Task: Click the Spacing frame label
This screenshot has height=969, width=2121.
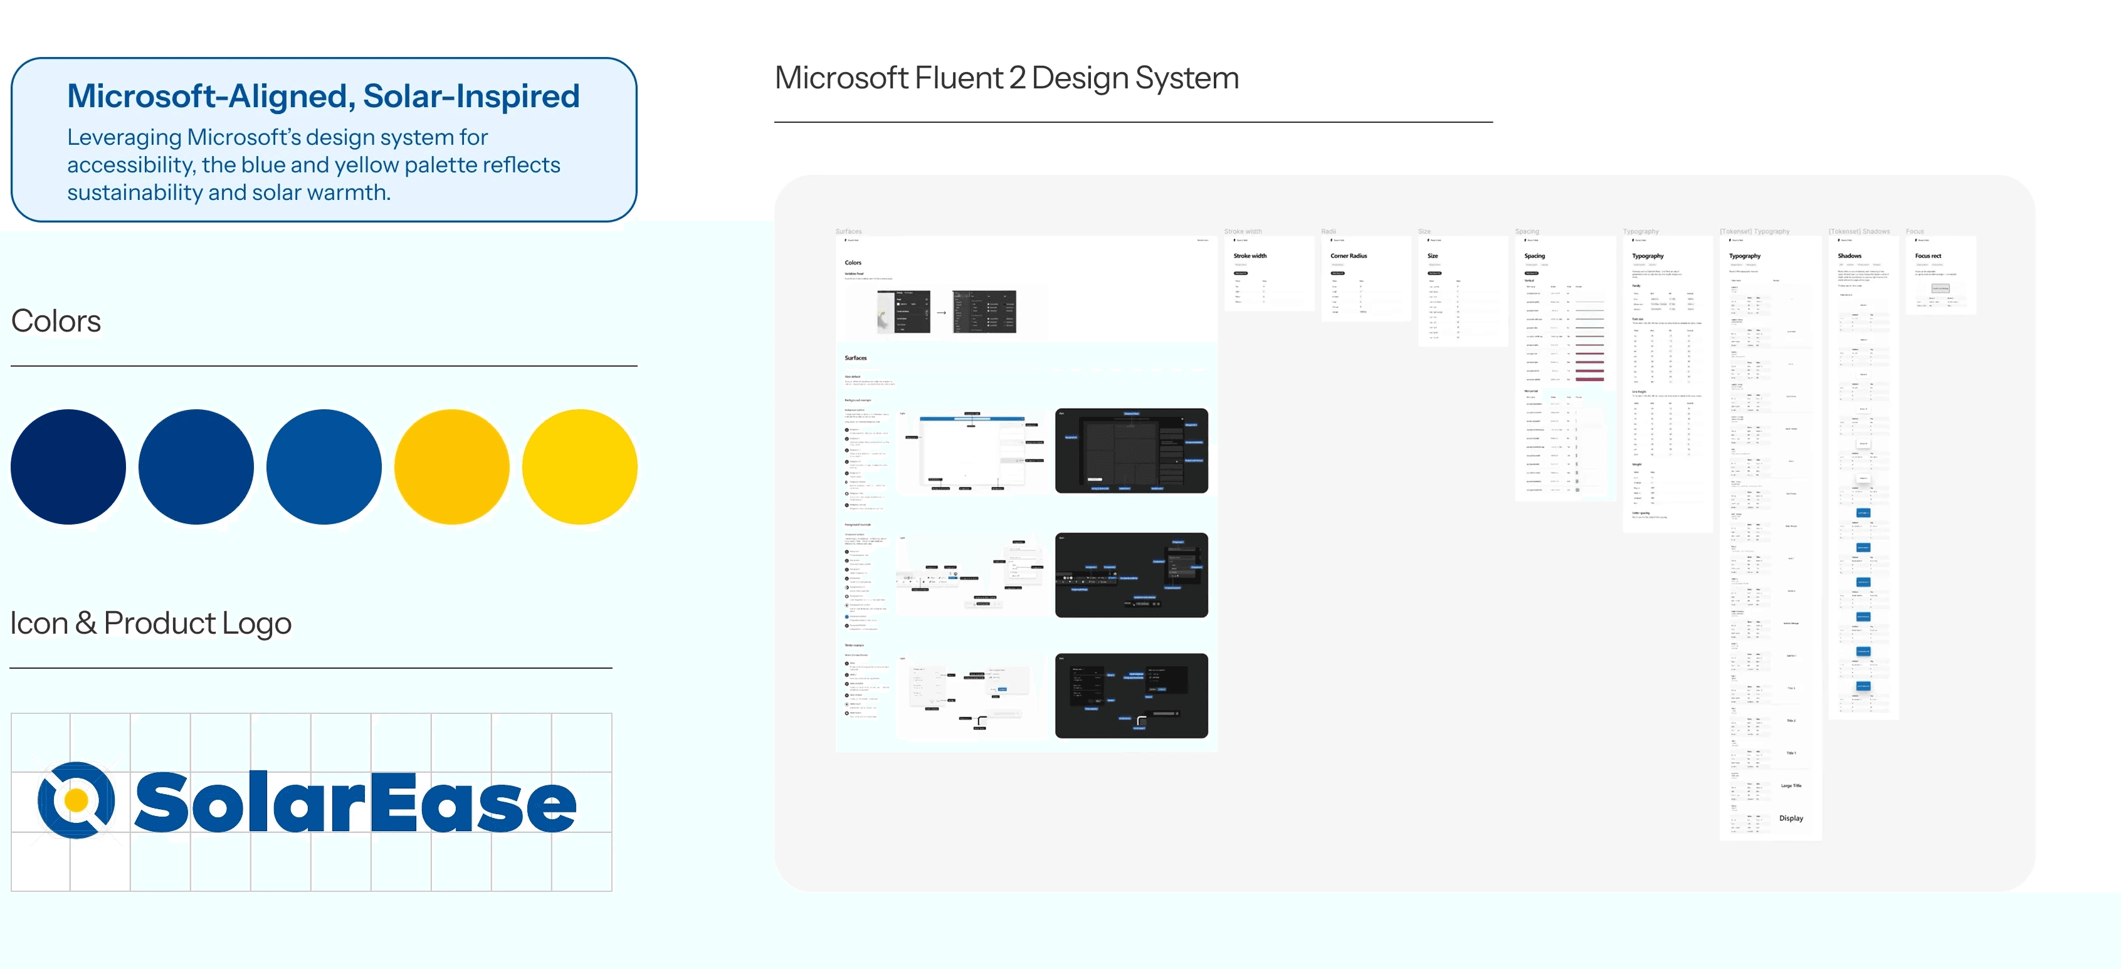Action: [1527, 231]
